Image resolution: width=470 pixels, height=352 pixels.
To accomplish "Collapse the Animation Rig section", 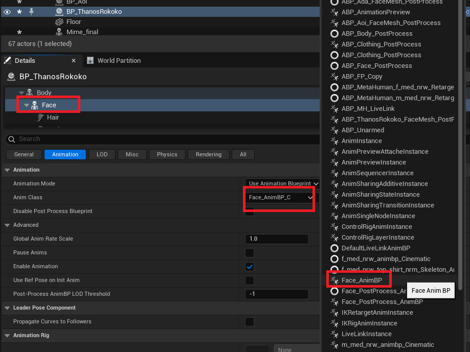I will pyautogui.click(x=7, y=336).
